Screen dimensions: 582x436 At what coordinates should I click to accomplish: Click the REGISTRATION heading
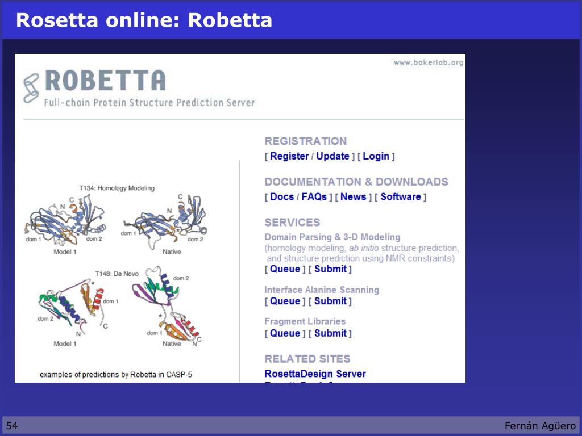tap(305, 141)
